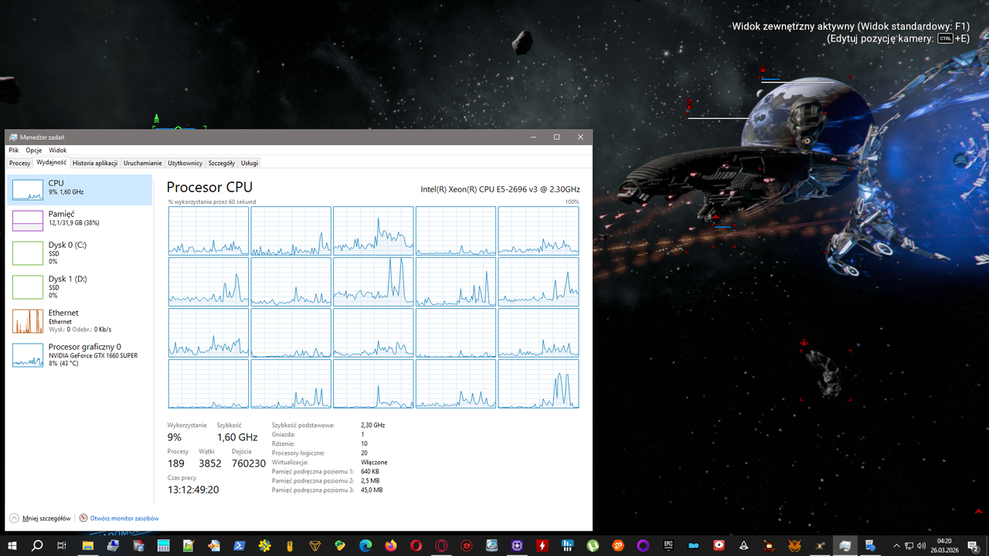This screenshot has width=989, height=556.
Task: Select Dysk 1 (D:) in sidebar
Action: click(80, 286)
